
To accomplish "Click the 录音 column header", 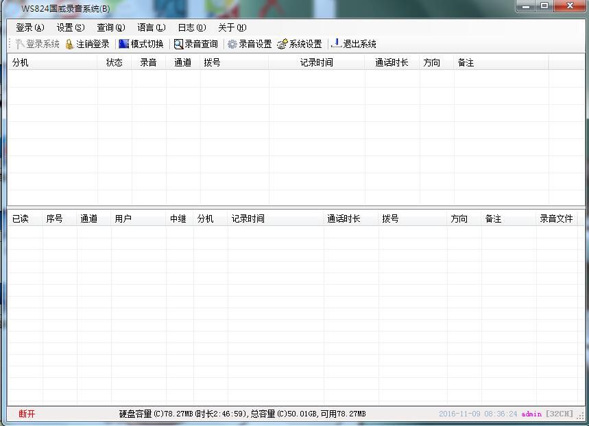I will pos(148,62).
